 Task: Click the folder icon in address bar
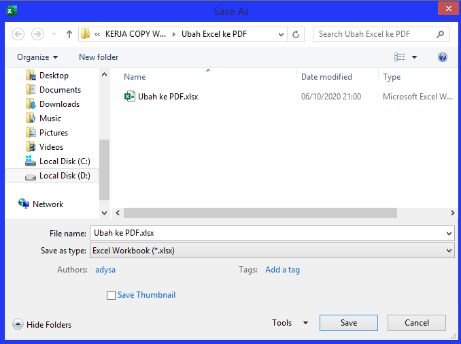click(85, 34)
